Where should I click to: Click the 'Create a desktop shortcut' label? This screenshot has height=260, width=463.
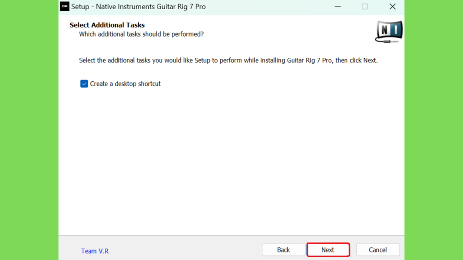pos(125,84)
